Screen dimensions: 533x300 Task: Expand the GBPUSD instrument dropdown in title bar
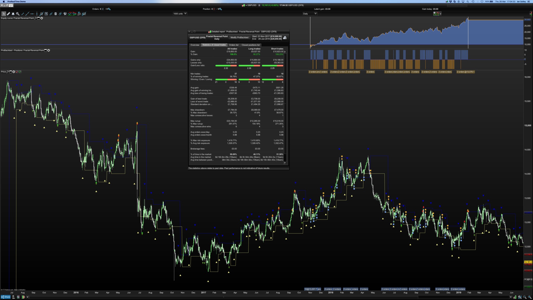point(246,5)
